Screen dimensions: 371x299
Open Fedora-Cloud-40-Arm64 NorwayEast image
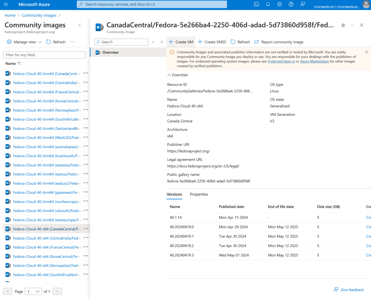tap(47, 110)
